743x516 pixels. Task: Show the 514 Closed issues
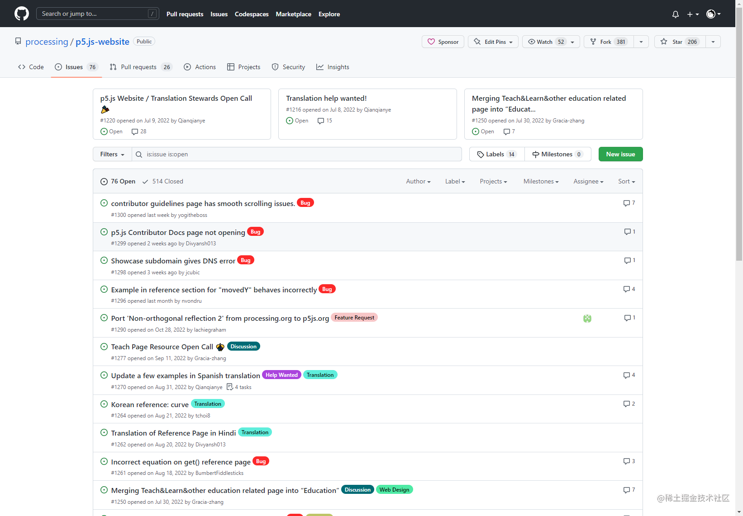click(x=162, y=181)
